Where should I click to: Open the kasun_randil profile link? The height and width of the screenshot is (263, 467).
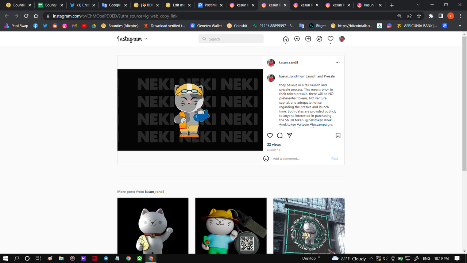tap(288, 62)
